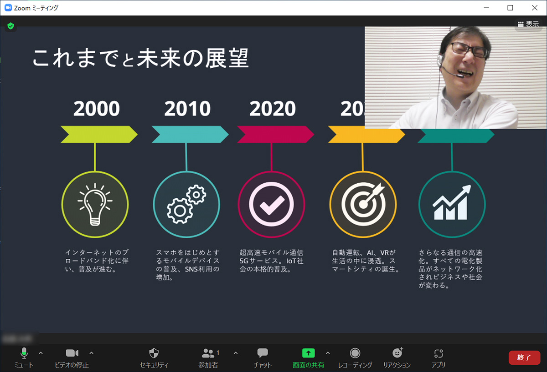Expand the participants options chevron
Screen dimensions: 547x372
(x=236, y=352)
